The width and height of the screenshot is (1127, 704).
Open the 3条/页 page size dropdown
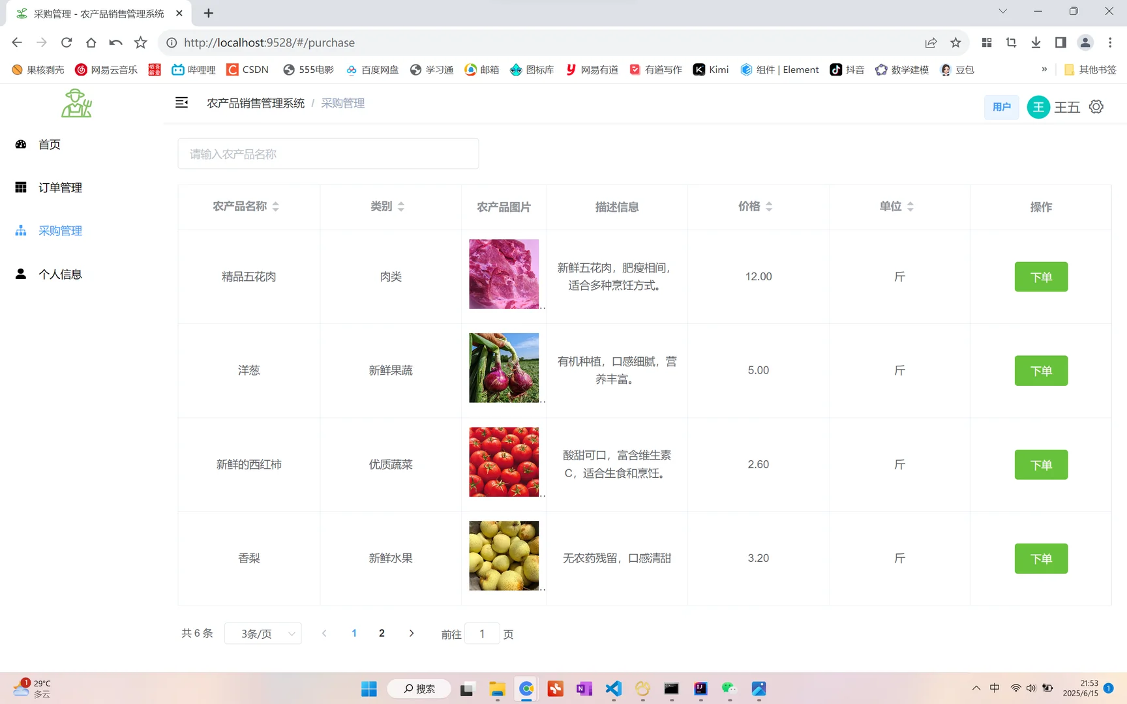[x=263, y=633]
